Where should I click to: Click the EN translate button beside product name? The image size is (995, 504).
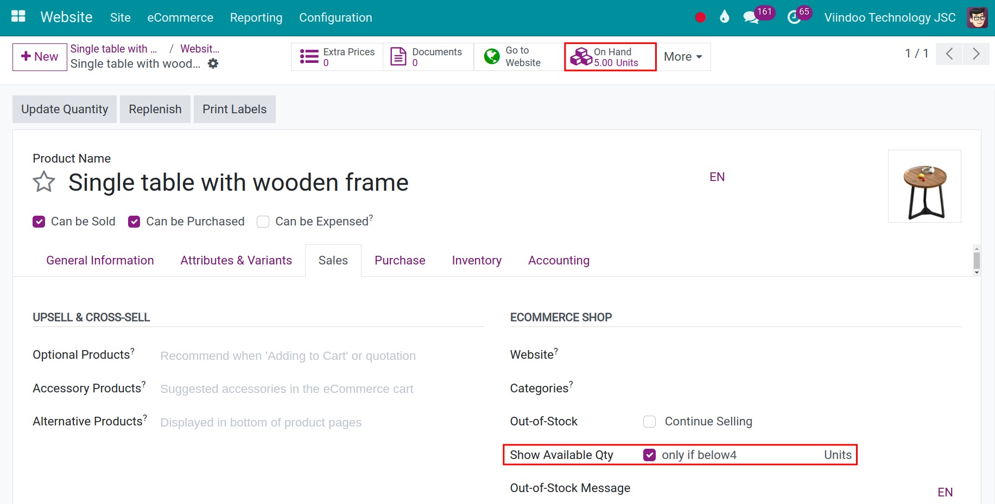[x=717, y=177]
